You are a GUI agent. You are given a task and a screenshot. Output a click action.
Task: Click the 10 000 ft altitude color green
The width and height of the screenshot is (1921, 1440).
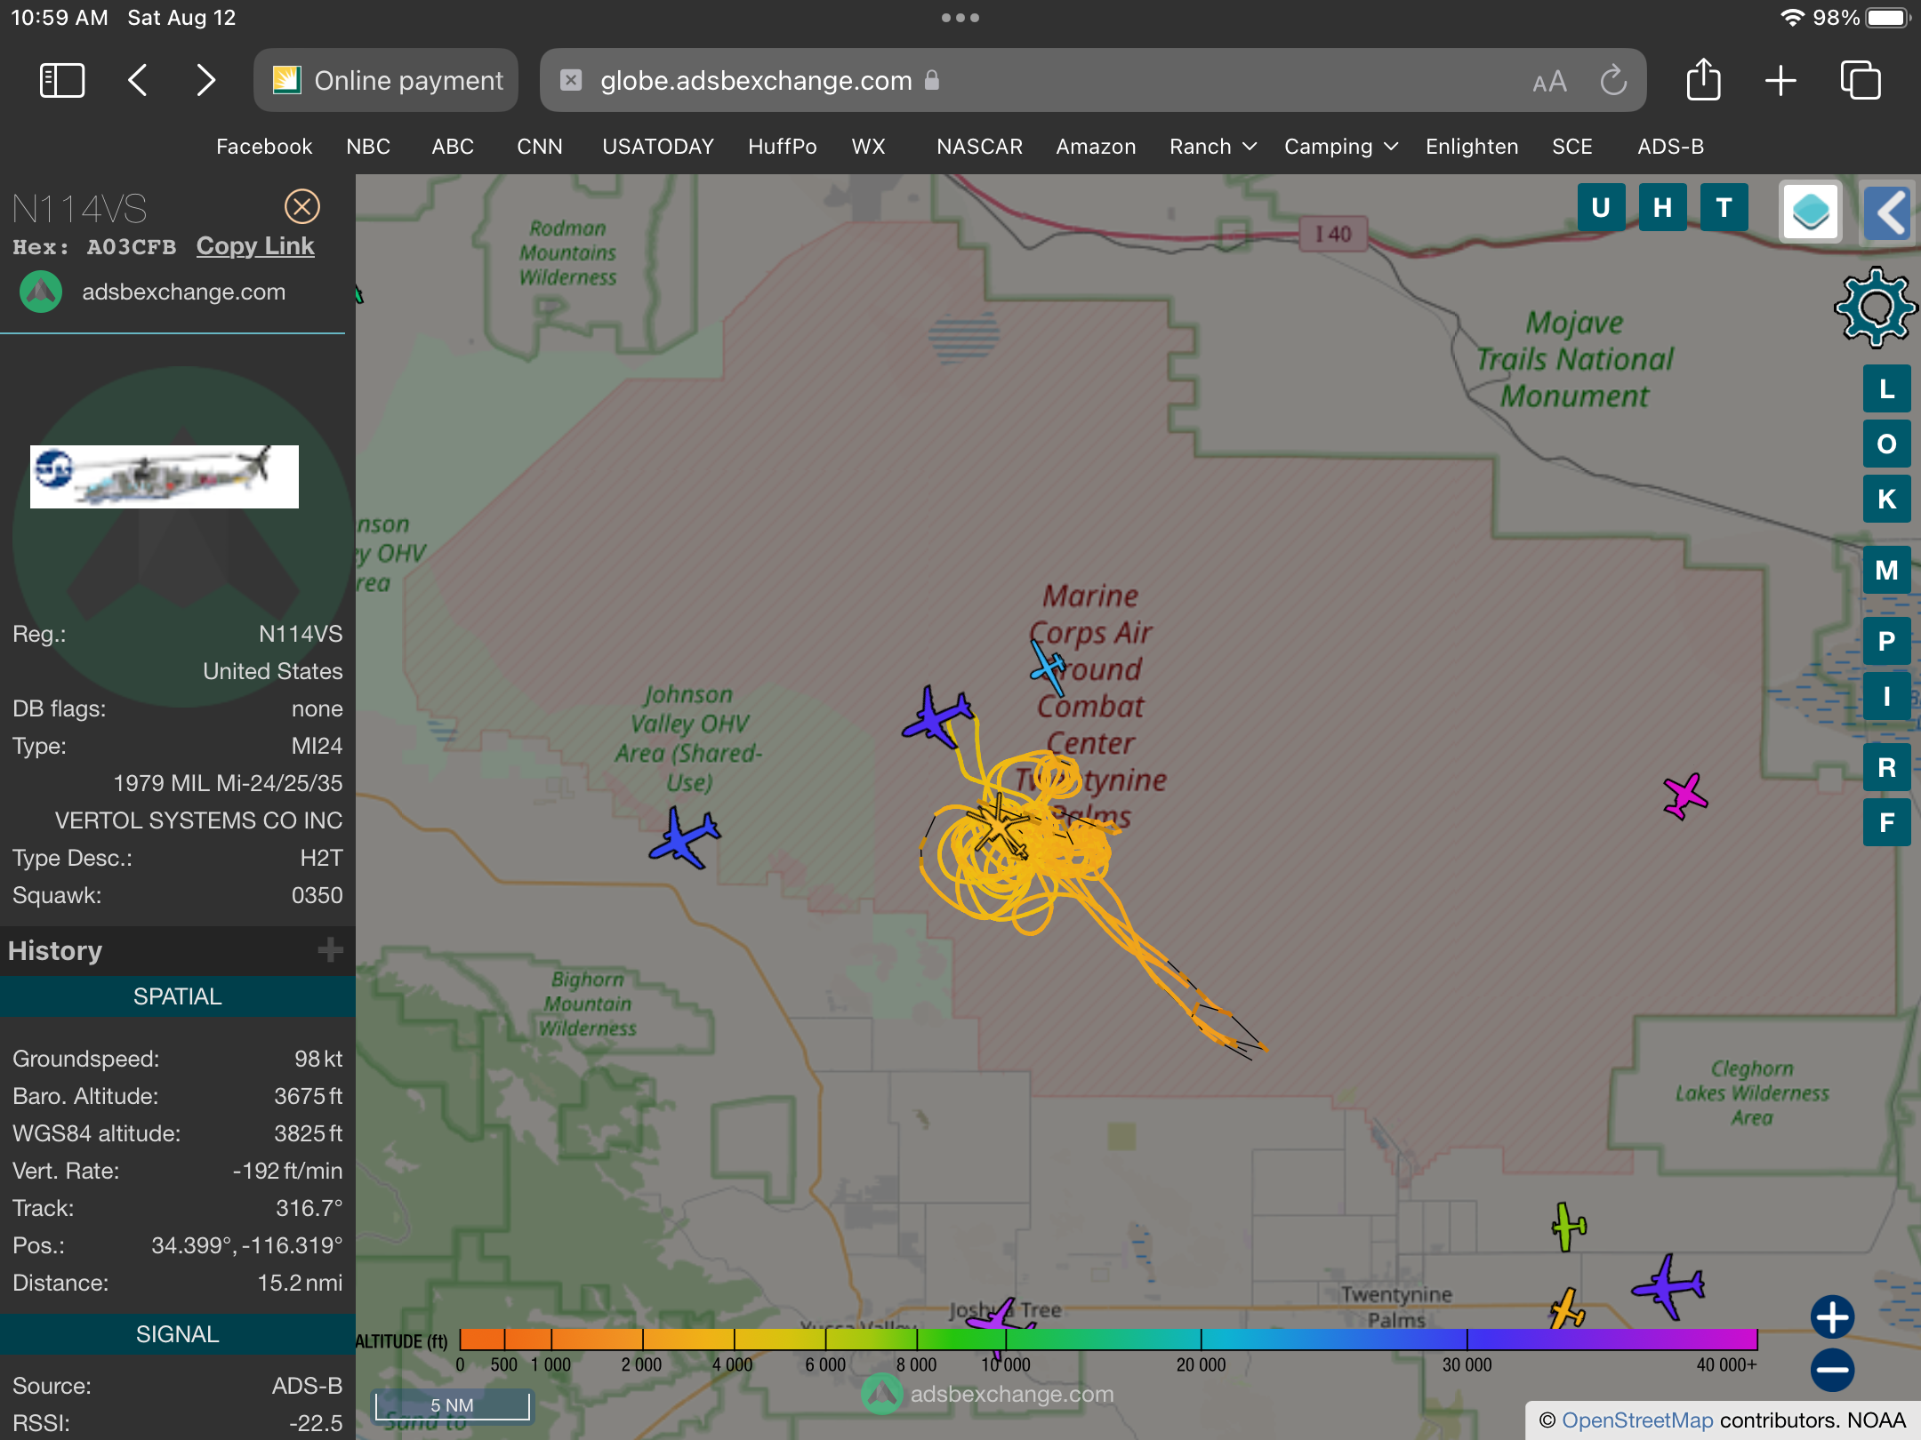point(1006,1340)
